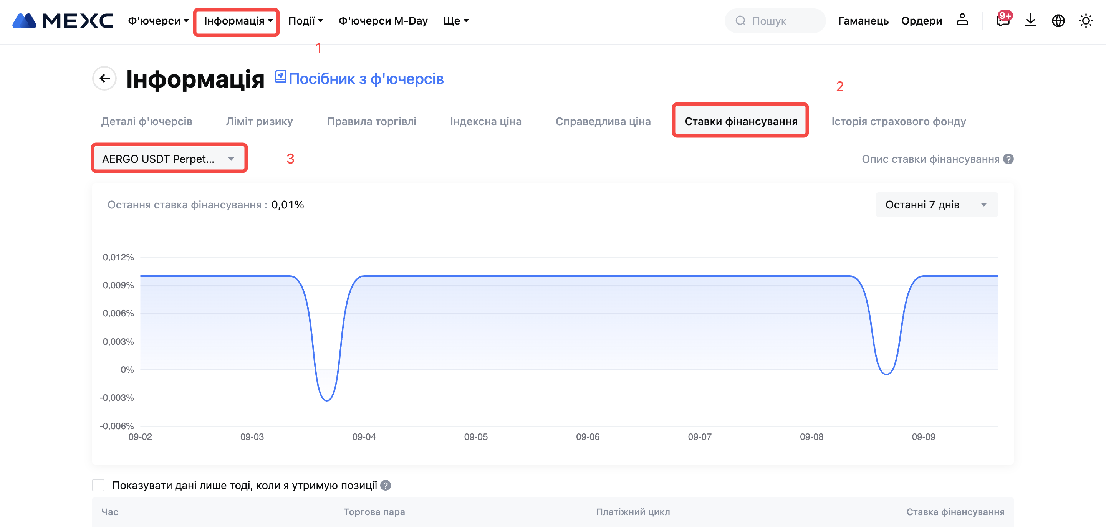Switch to Індексна ціна tab
The width and height of the screenshot is (1106, 529).
[485, 121]
